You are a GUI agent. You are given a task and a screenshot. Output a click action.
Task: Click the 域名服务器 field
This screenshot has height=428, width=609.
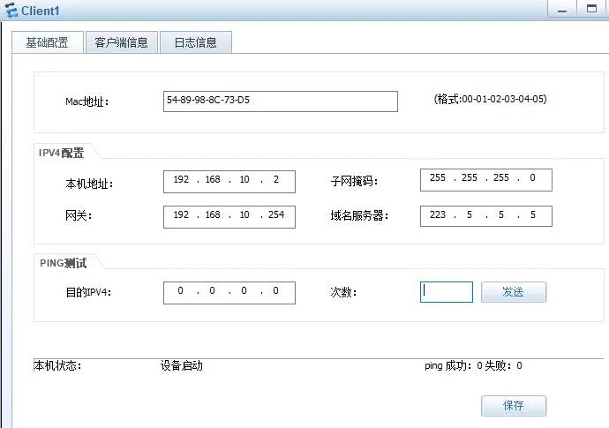click(x=486, y=216)
